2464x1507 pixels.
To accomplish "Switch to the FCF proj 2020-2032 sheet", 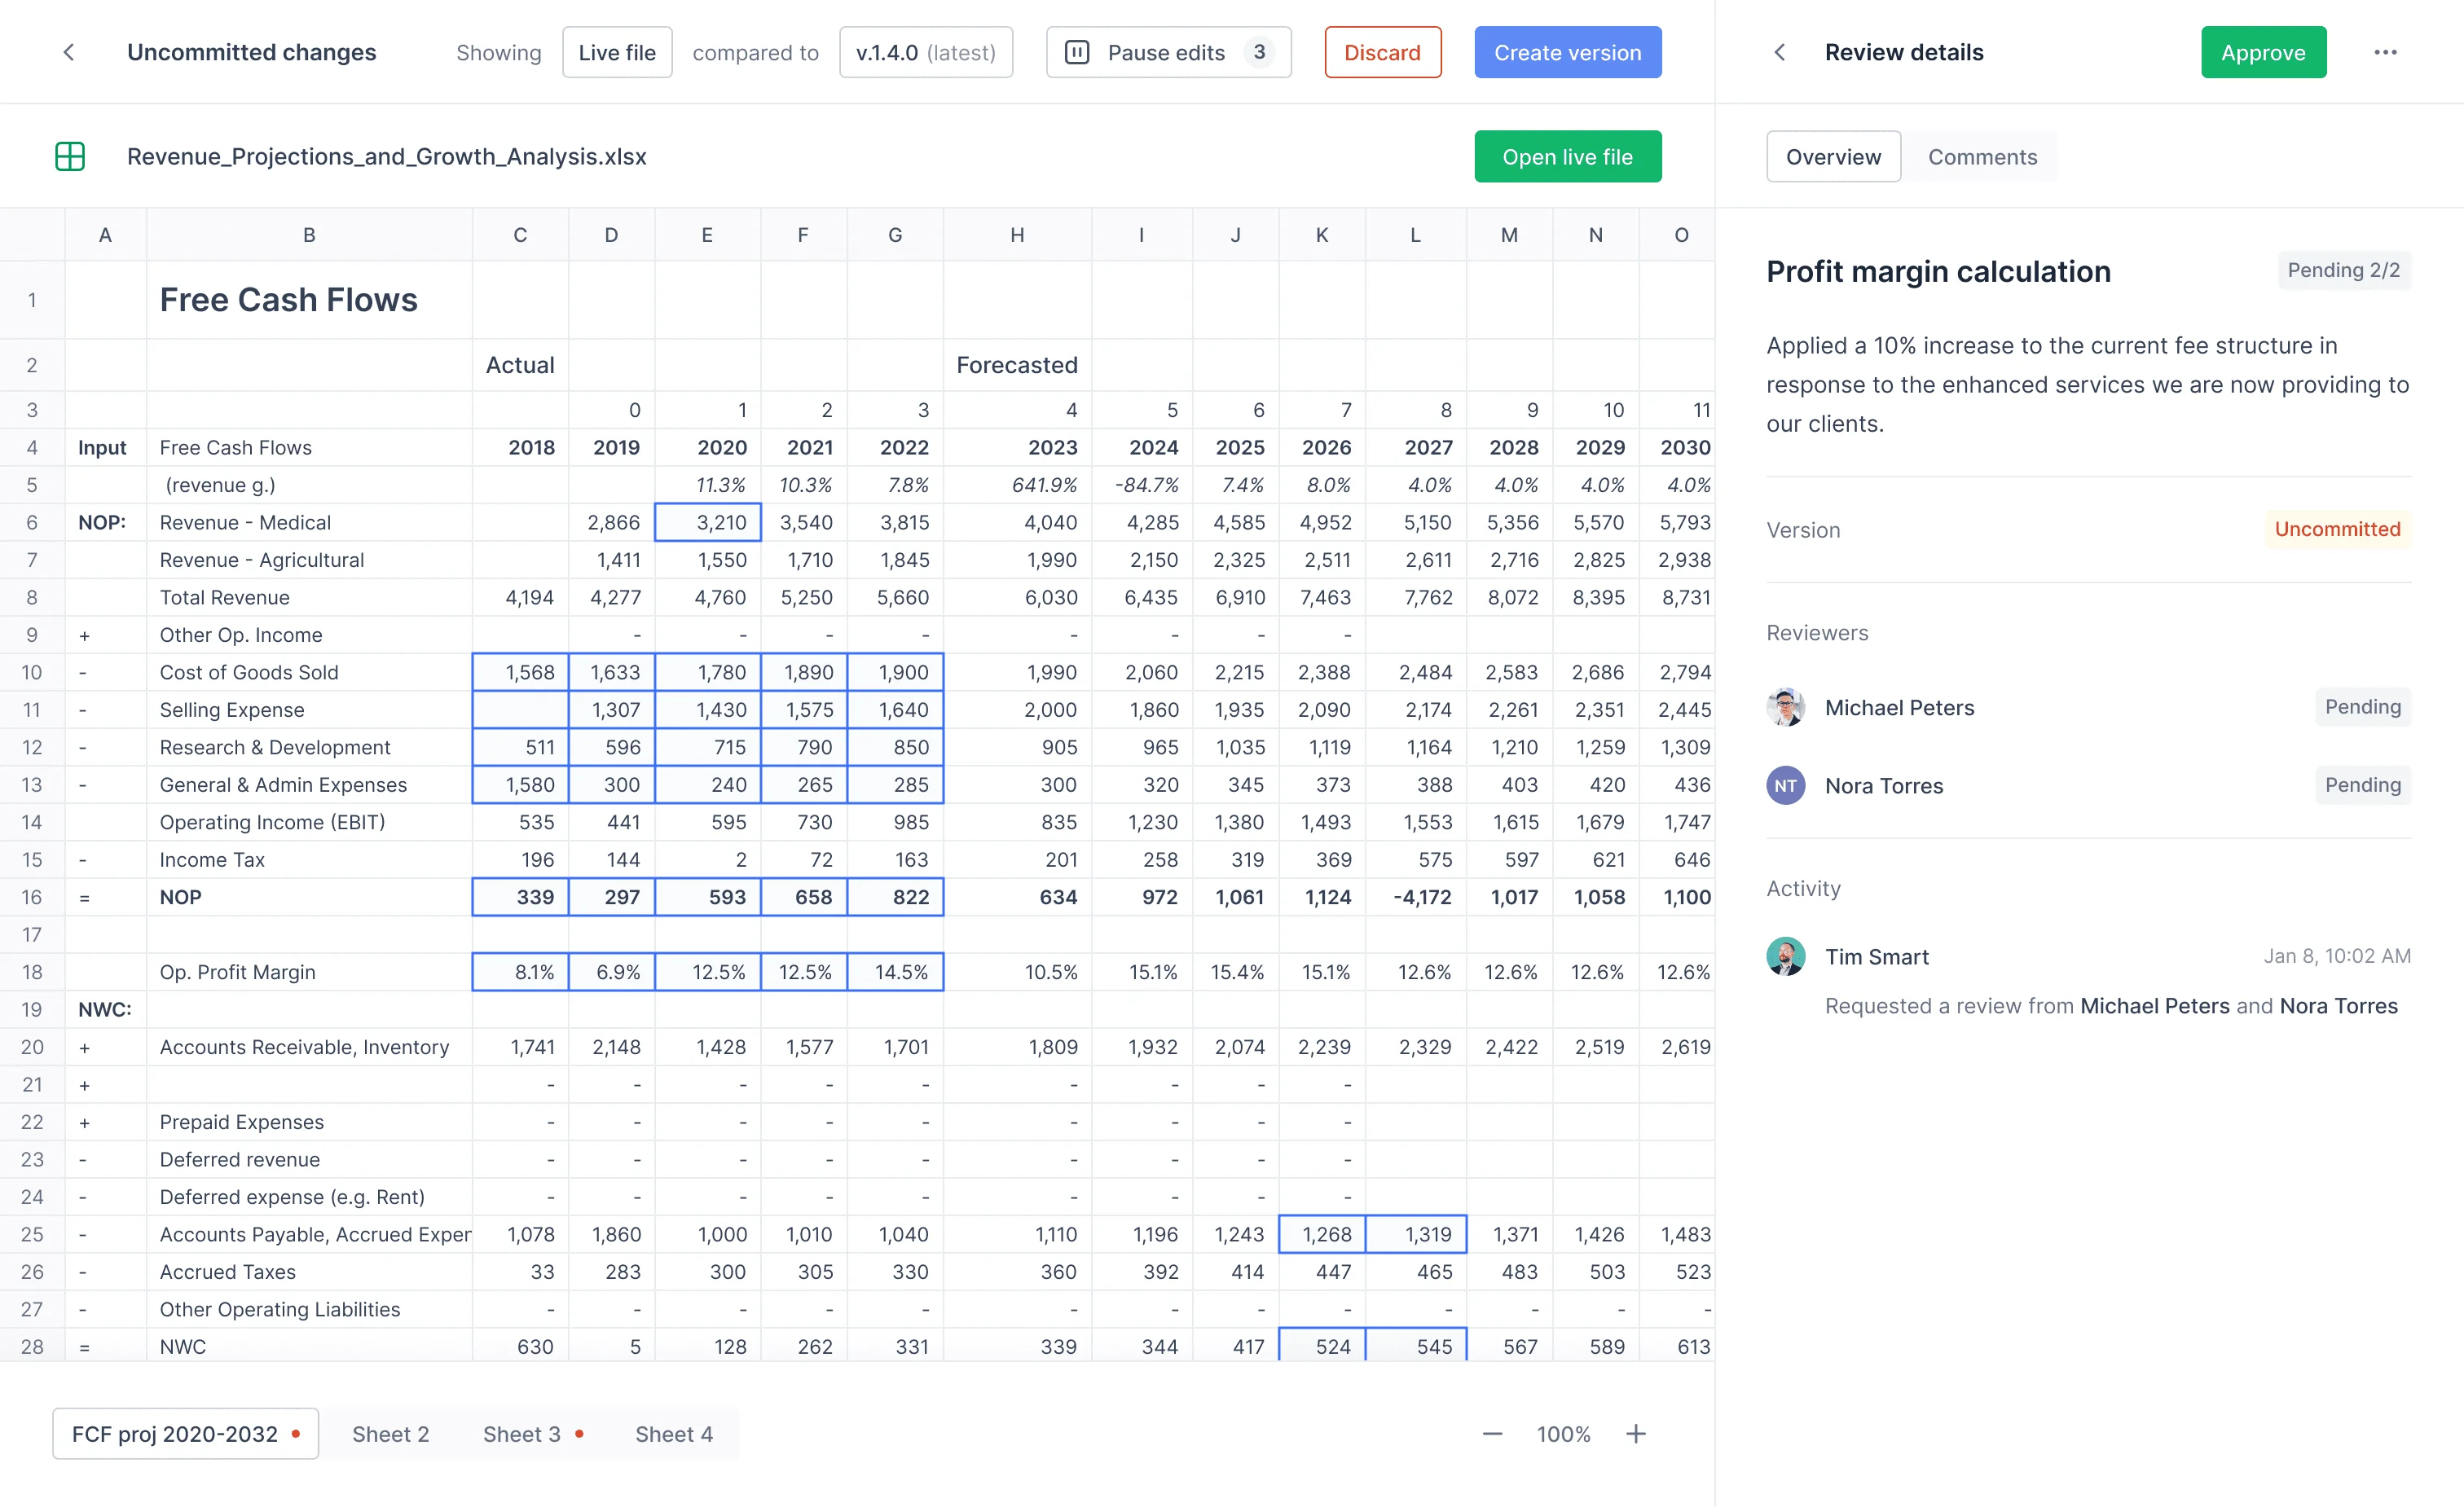I will point(175,1433).
